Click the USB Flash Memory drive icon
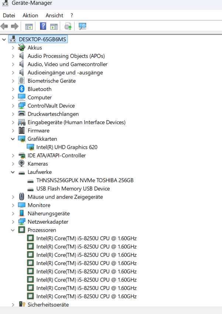Viewport: 222px width, 314px height. tap(30, 189)
